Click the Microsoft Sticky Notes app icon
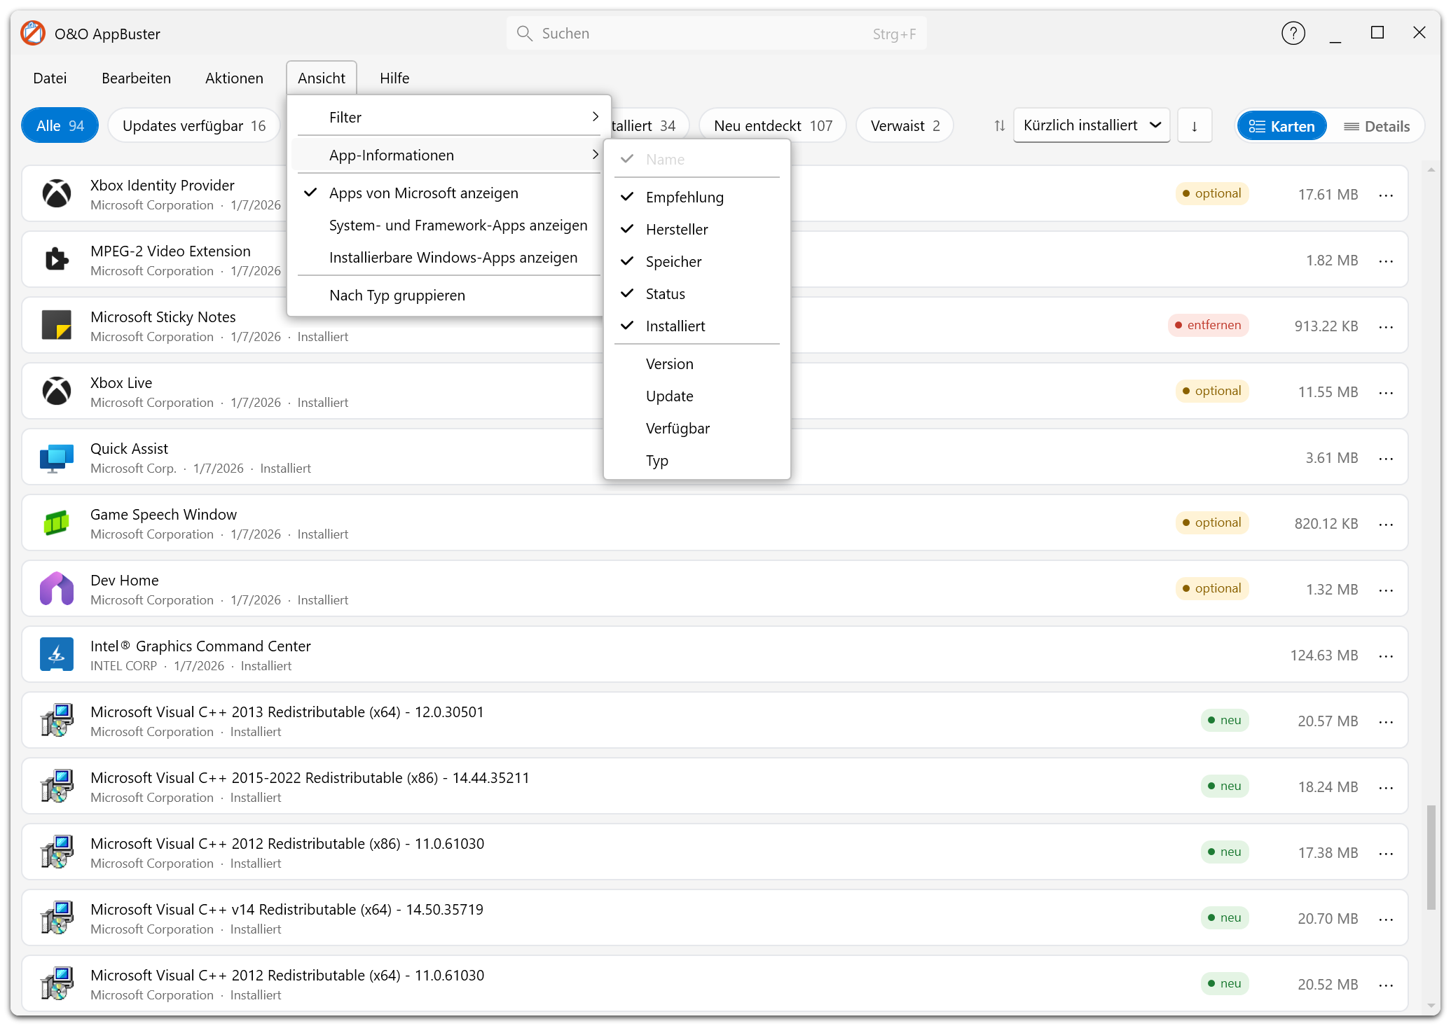The height and width of the screenshot is (1026, 1451). click(x=57, y=326)
